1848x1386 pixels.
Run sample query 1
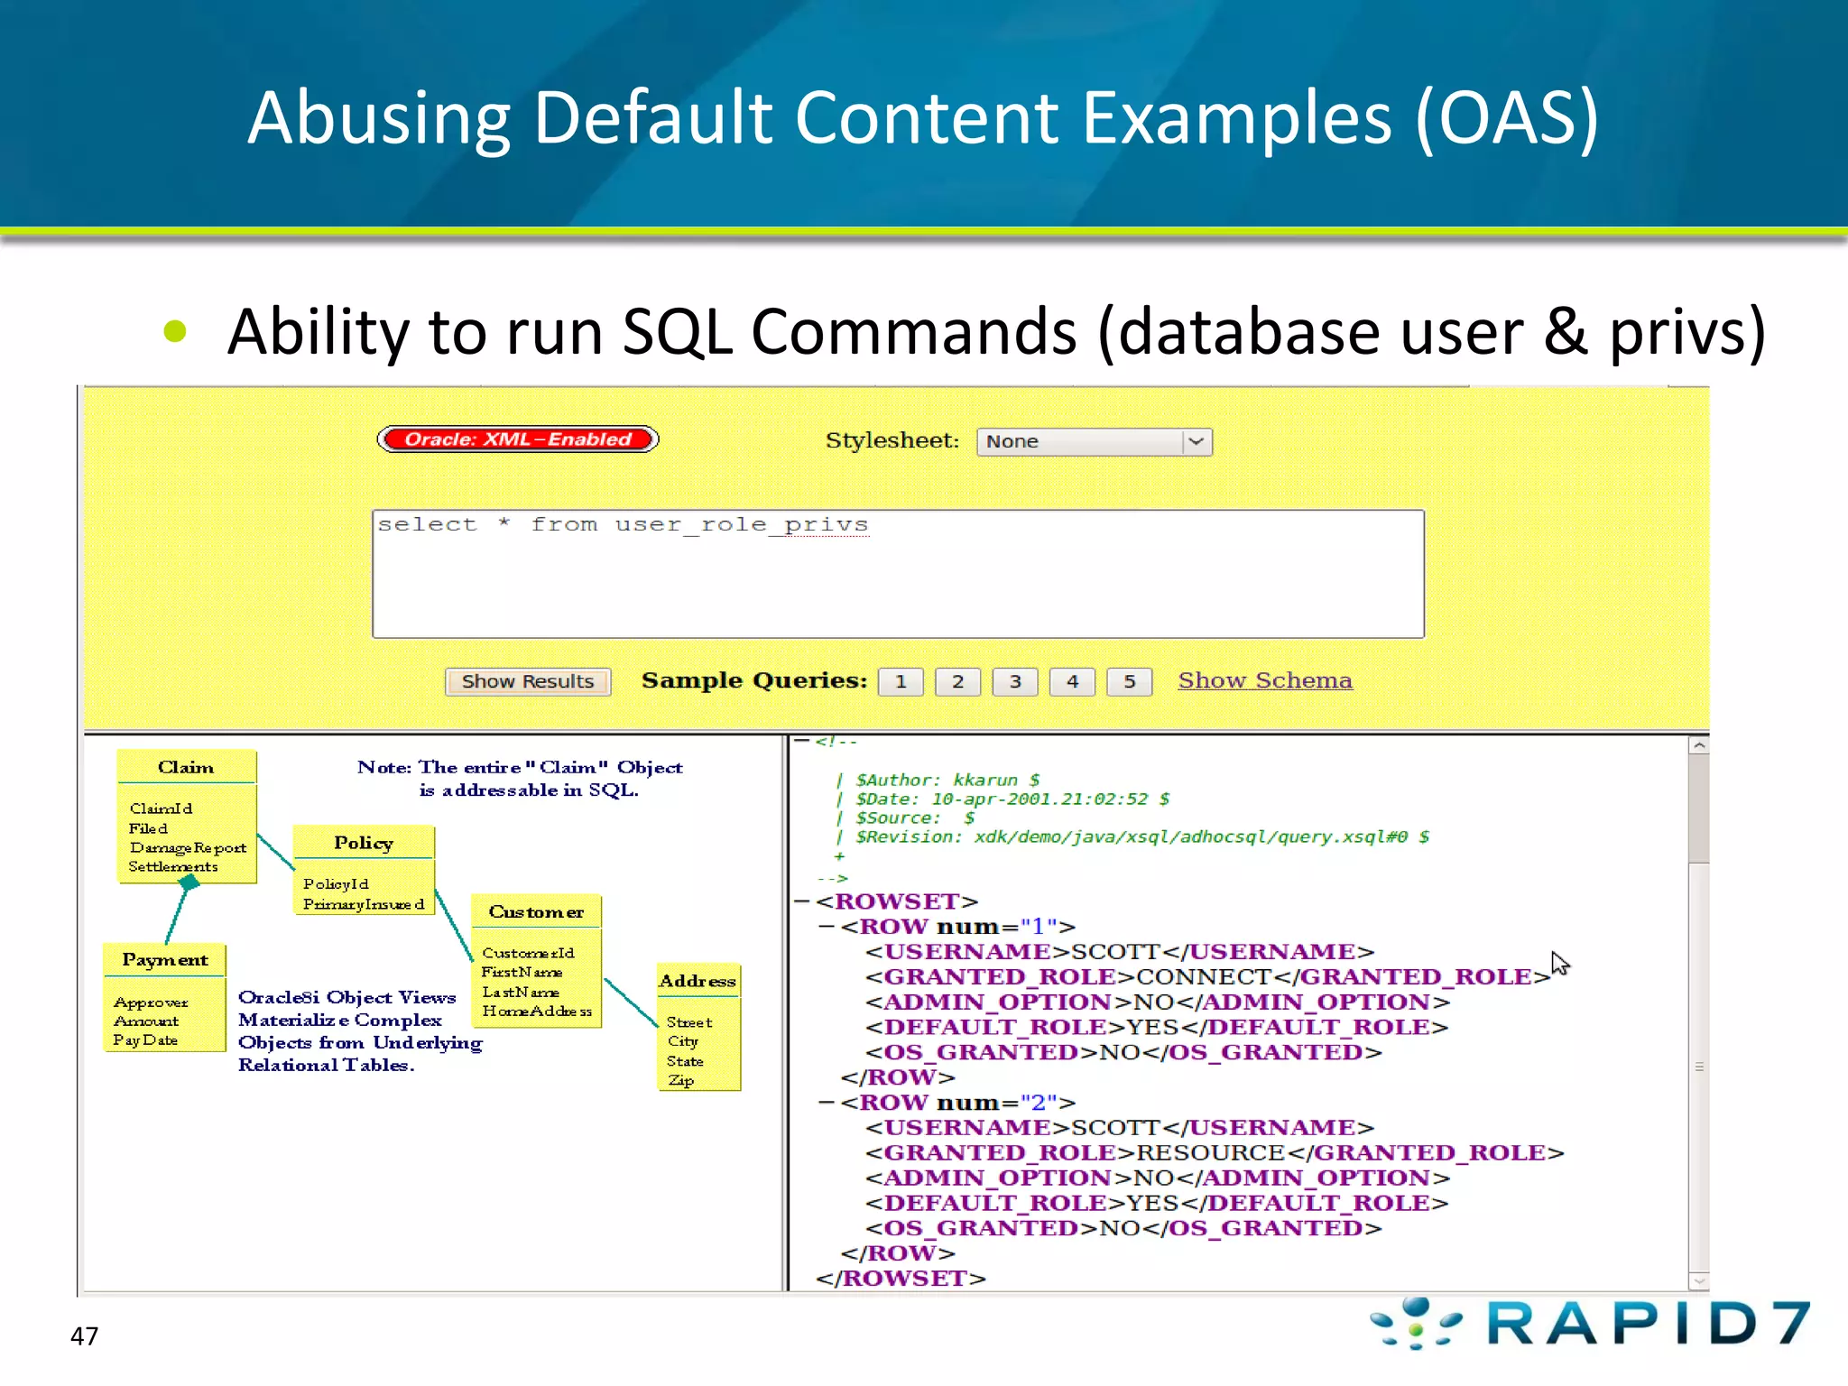901,681
